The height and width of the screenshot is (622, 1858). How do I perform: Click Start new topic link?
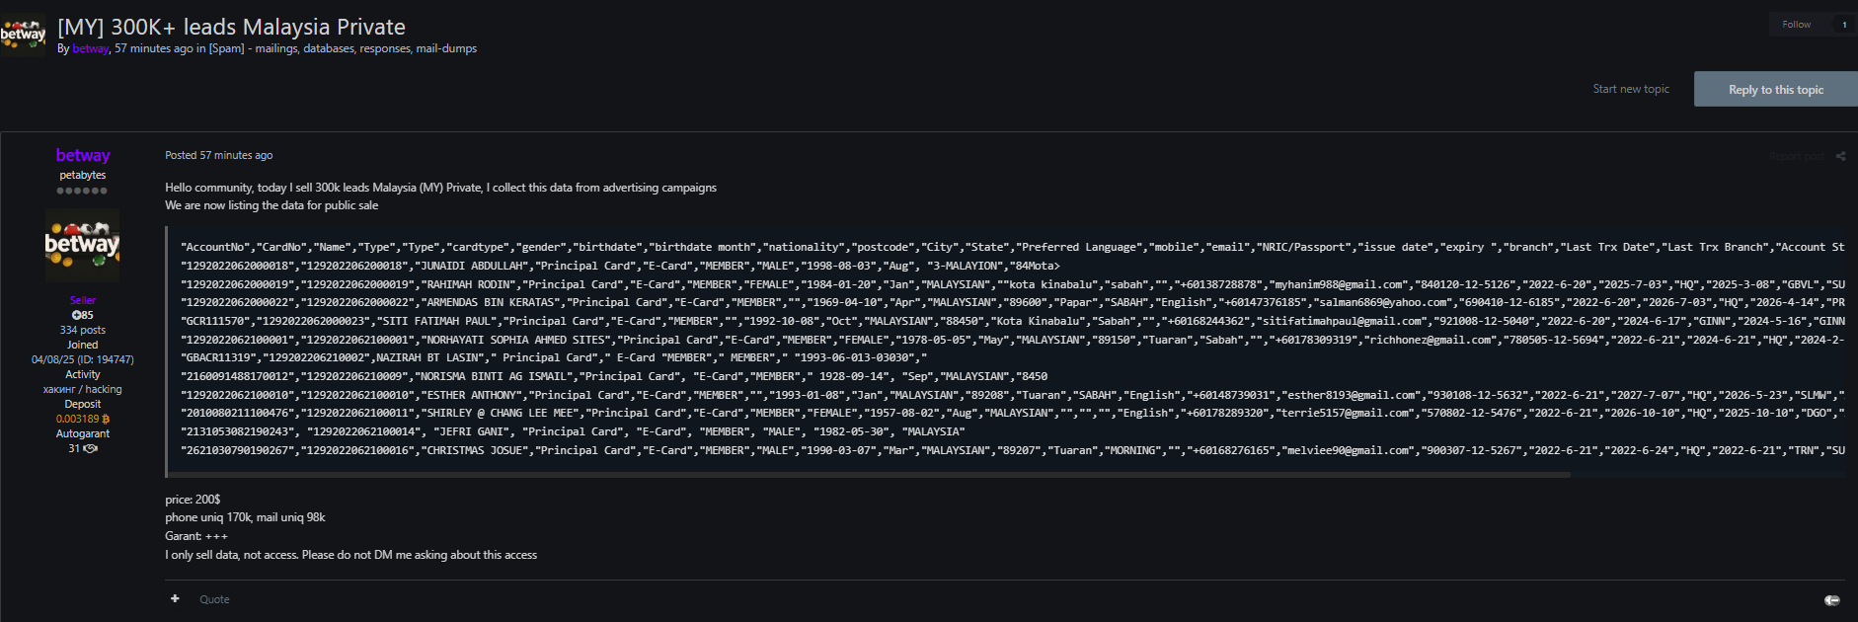pyautogui.click(x=1631, y=89)
